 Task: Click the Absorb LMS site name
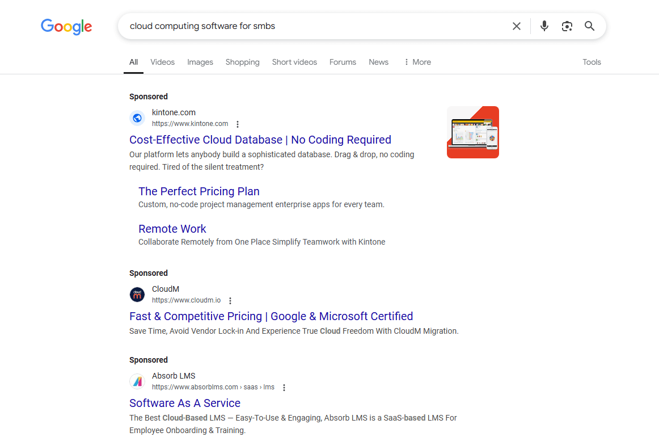(x=174, y=376)
